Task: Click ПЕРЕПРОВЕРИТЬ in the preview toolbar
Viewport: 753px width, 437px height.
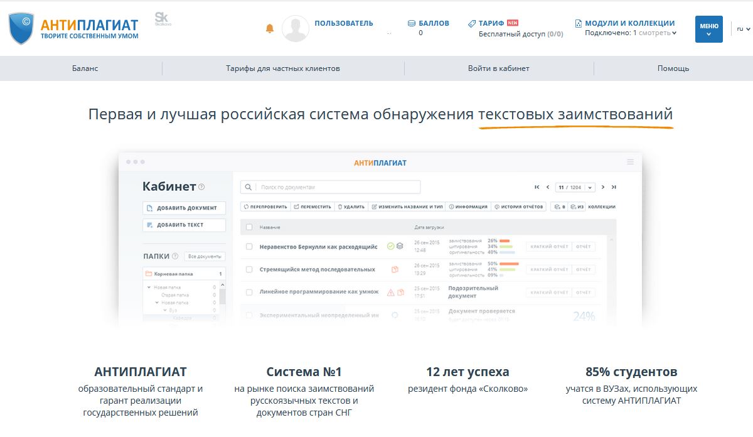Action: click(265, 207)
